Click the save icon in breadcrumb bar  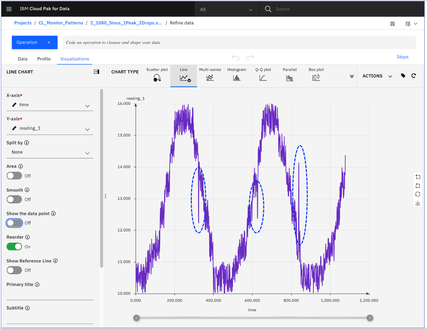click(x=392, y=24)
